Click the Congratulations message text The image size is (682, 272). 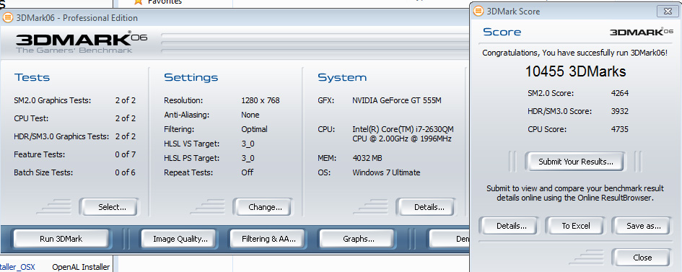(575, 53)
